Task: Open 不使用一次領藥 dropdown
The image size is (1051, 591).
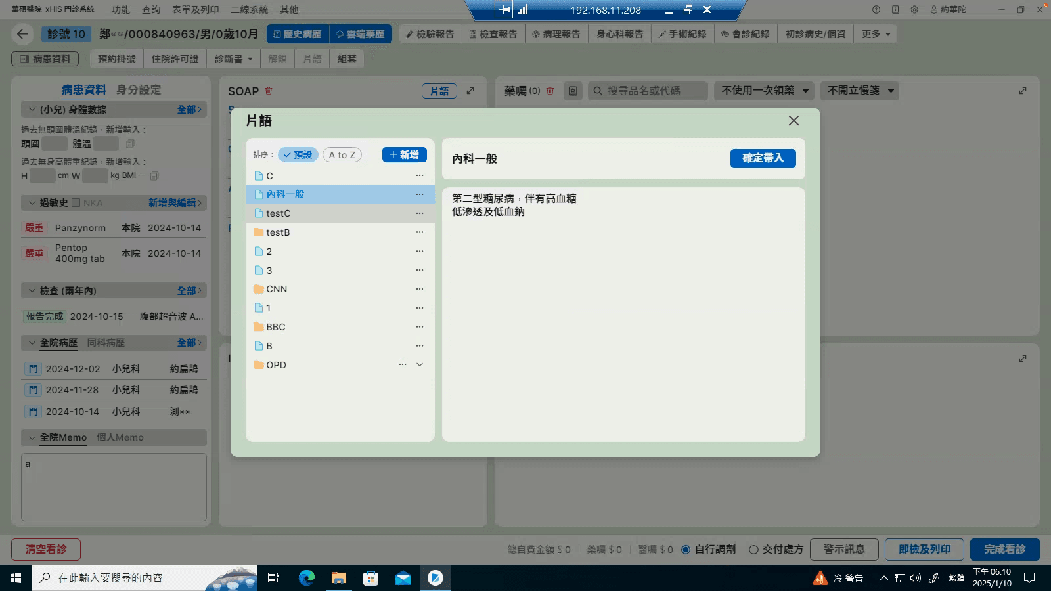Action: coord(765,91)
